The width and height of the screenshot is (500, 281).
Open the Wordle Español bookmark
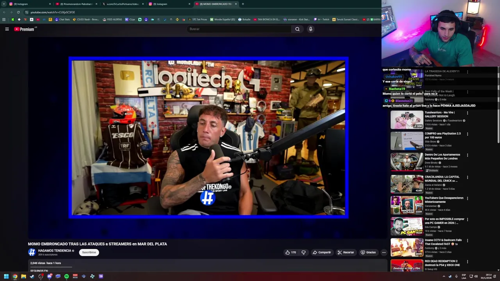point(223,20)
